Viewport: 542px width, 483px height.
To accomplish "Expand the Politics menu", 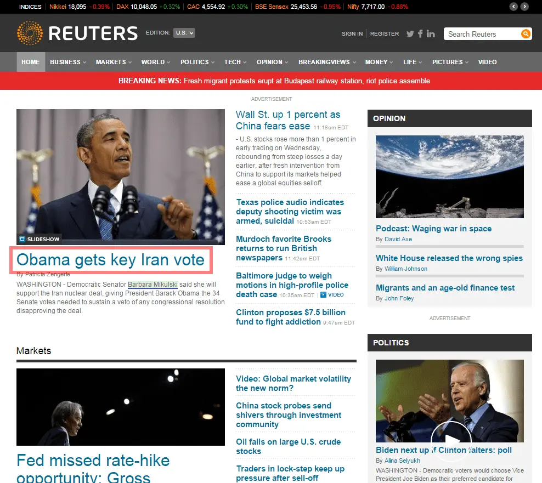I will click(x=197, y=62).
